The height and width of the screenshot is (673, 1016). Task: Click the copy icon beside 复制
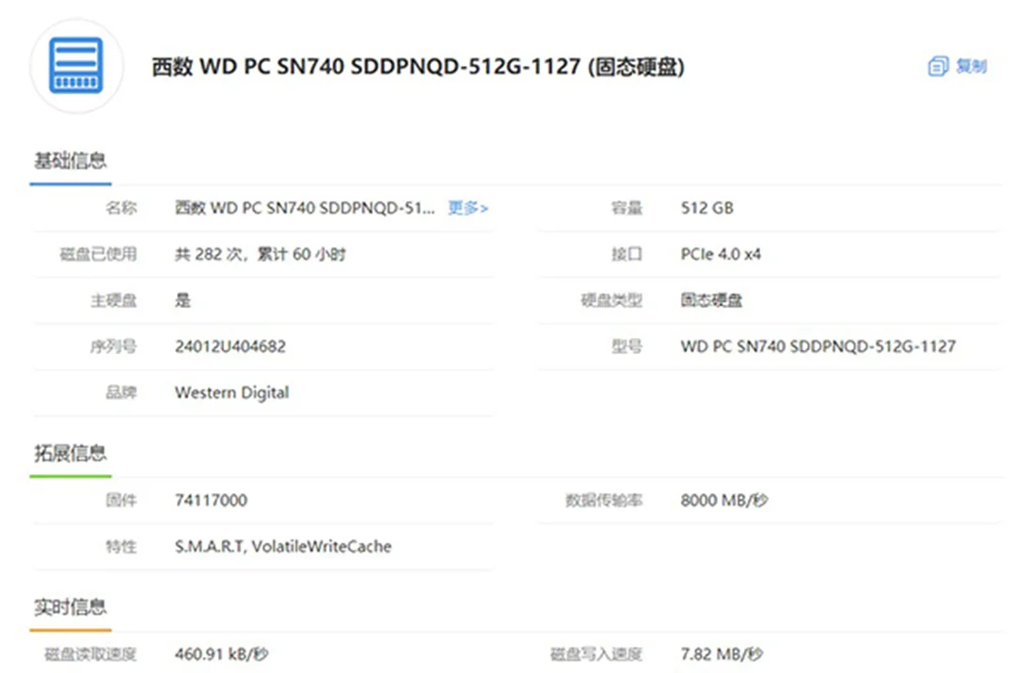click(x=937, y=66)
